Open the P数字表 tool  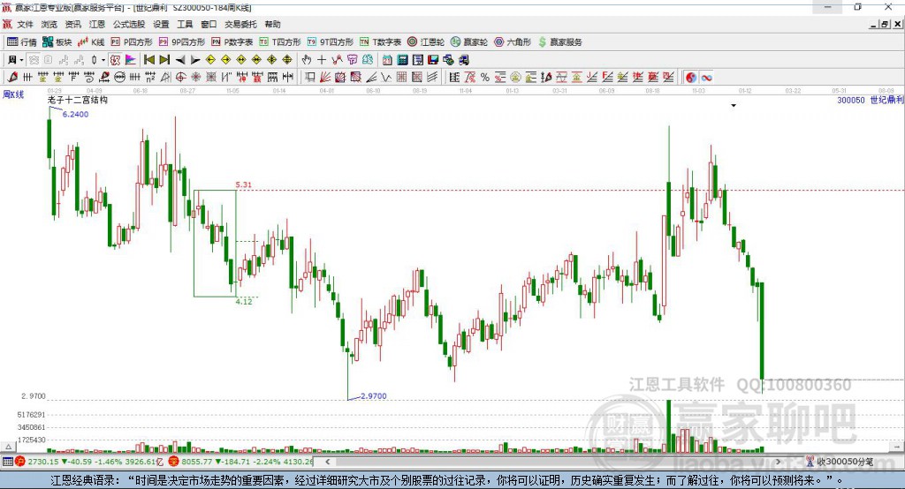pos(232,42)
